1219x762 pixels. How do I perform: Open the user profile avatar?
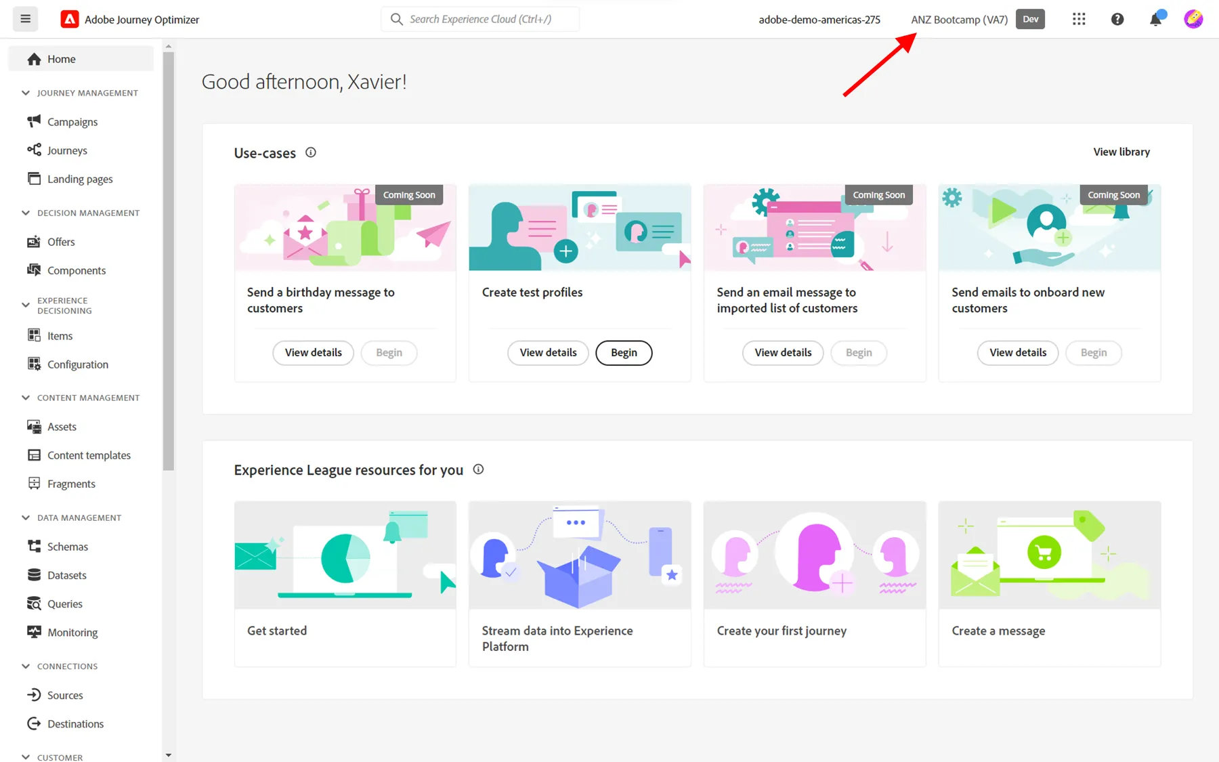1193,19
